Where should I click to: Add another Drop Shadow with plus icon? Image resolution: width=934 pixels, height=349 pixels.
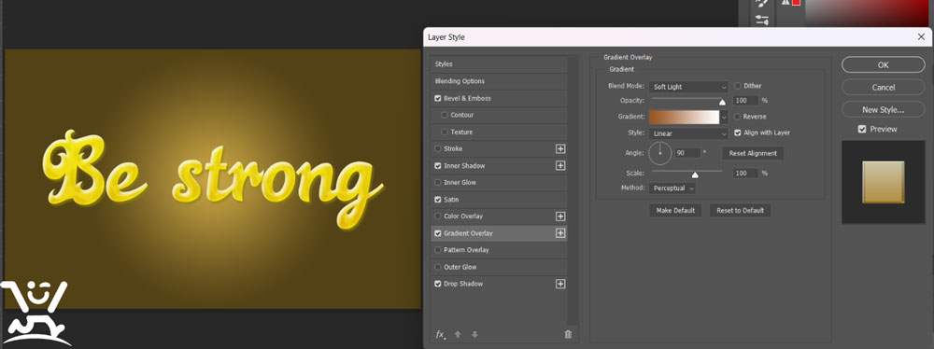tap(559, 284)
